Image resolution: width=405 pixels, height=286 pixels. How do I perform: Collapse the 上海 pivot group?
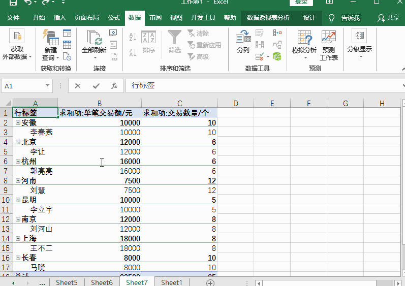click(x=18, y=239)
